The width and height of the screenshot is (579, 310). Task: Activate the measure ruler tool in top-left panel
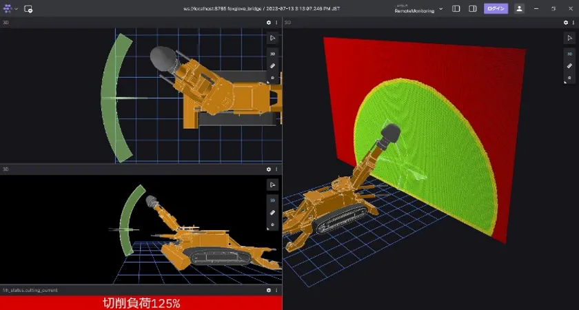[x=272, y=66]
